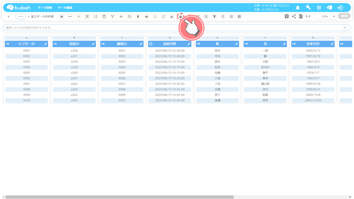Select the あゆみ cell
Screen dimensions: 354x199
coord(265,67)
